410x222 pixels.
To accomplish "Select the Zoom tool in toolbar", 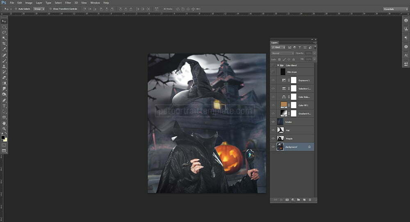I will [x=4, y=129].
